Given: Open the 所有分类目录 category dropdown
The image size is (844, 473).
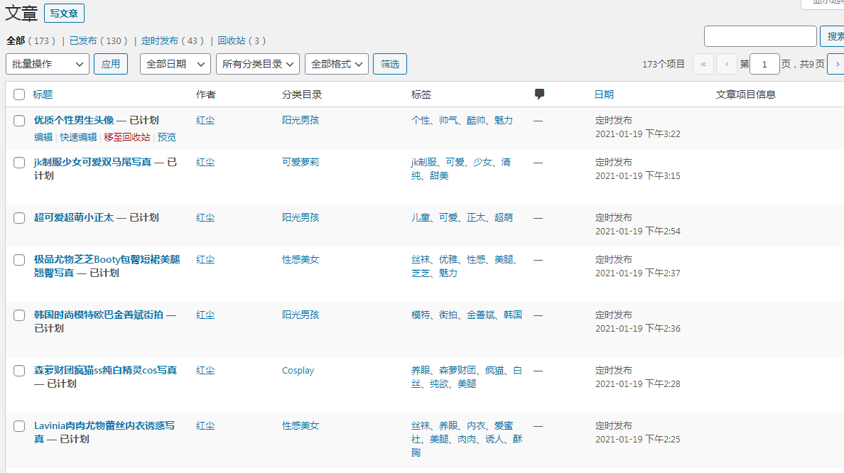Looking at the screenshot, I should click(x=257, y=64).
